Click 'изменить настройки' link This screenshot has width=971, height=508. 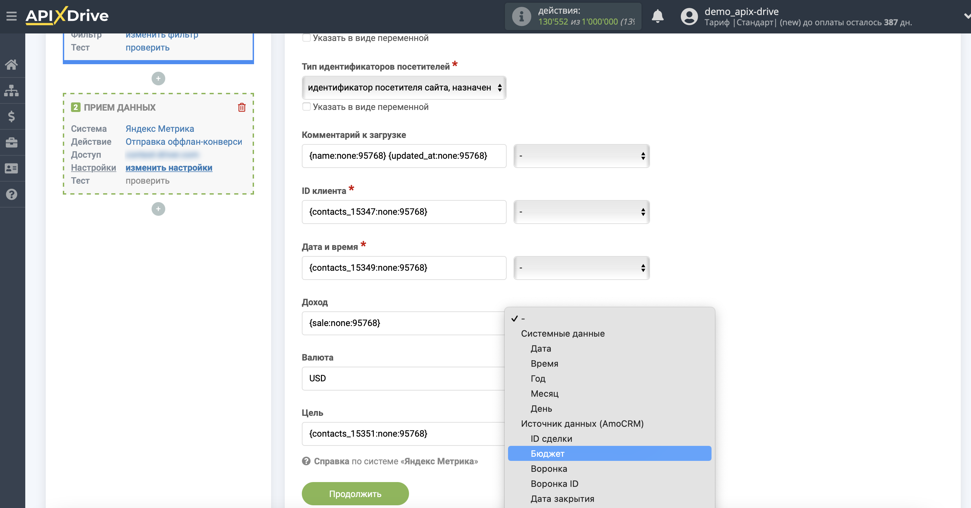tap(169, 168)
